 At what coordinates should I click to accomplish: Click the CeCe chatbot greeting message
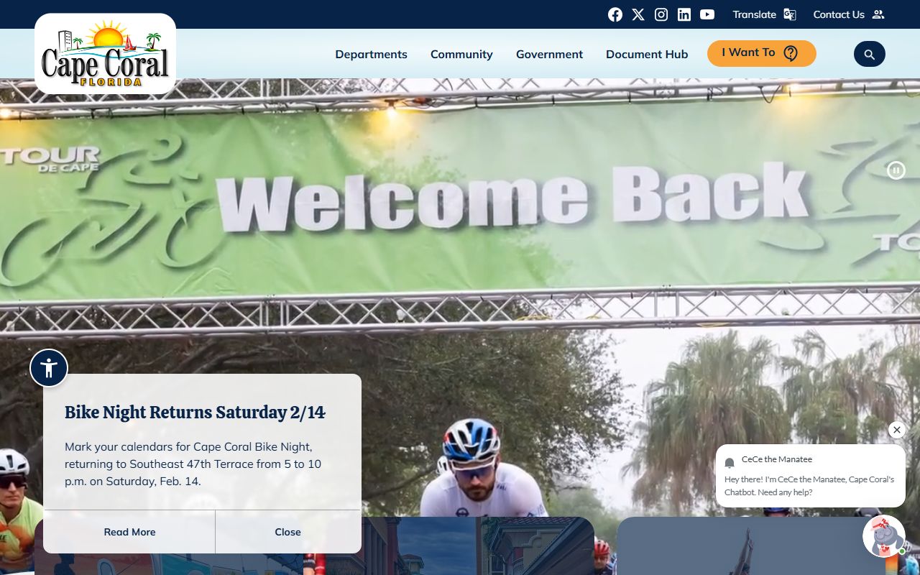[x=809, y=486]
